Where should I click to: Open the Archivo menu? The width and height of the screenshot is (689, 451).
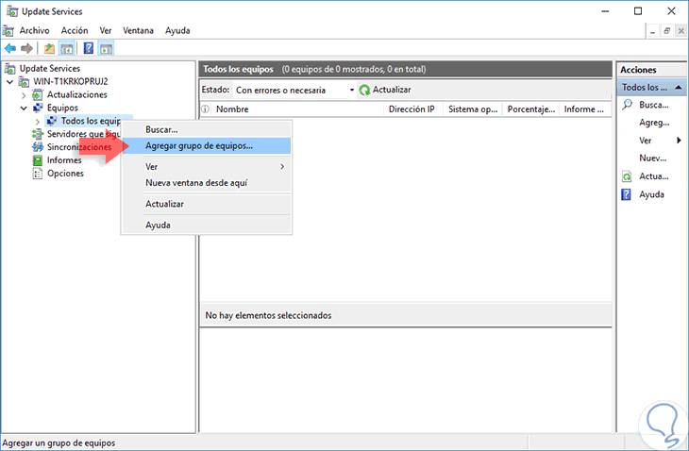tap(34, 31)
